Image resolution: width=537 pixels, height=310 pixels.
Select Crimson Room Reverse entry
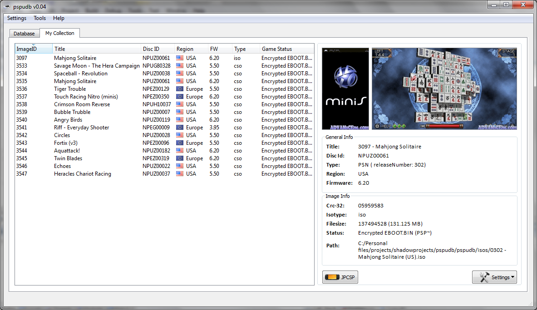[x=164, y=104]
